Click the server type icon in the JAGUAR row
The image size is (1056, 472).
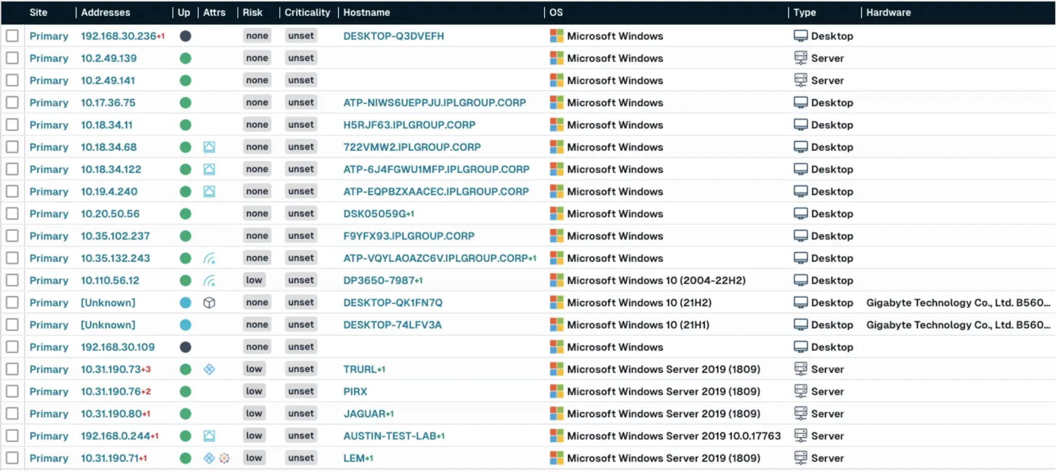[800, 414]
